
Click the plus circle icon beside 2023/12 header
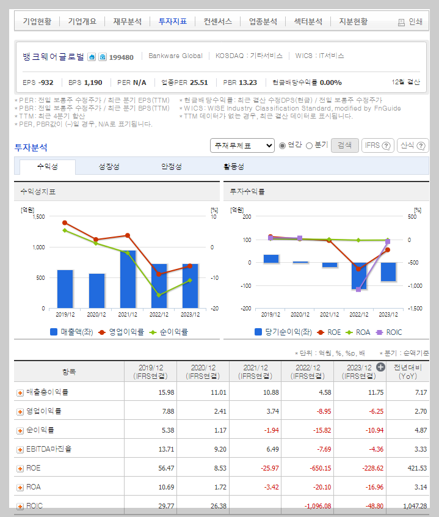point(380,367)
